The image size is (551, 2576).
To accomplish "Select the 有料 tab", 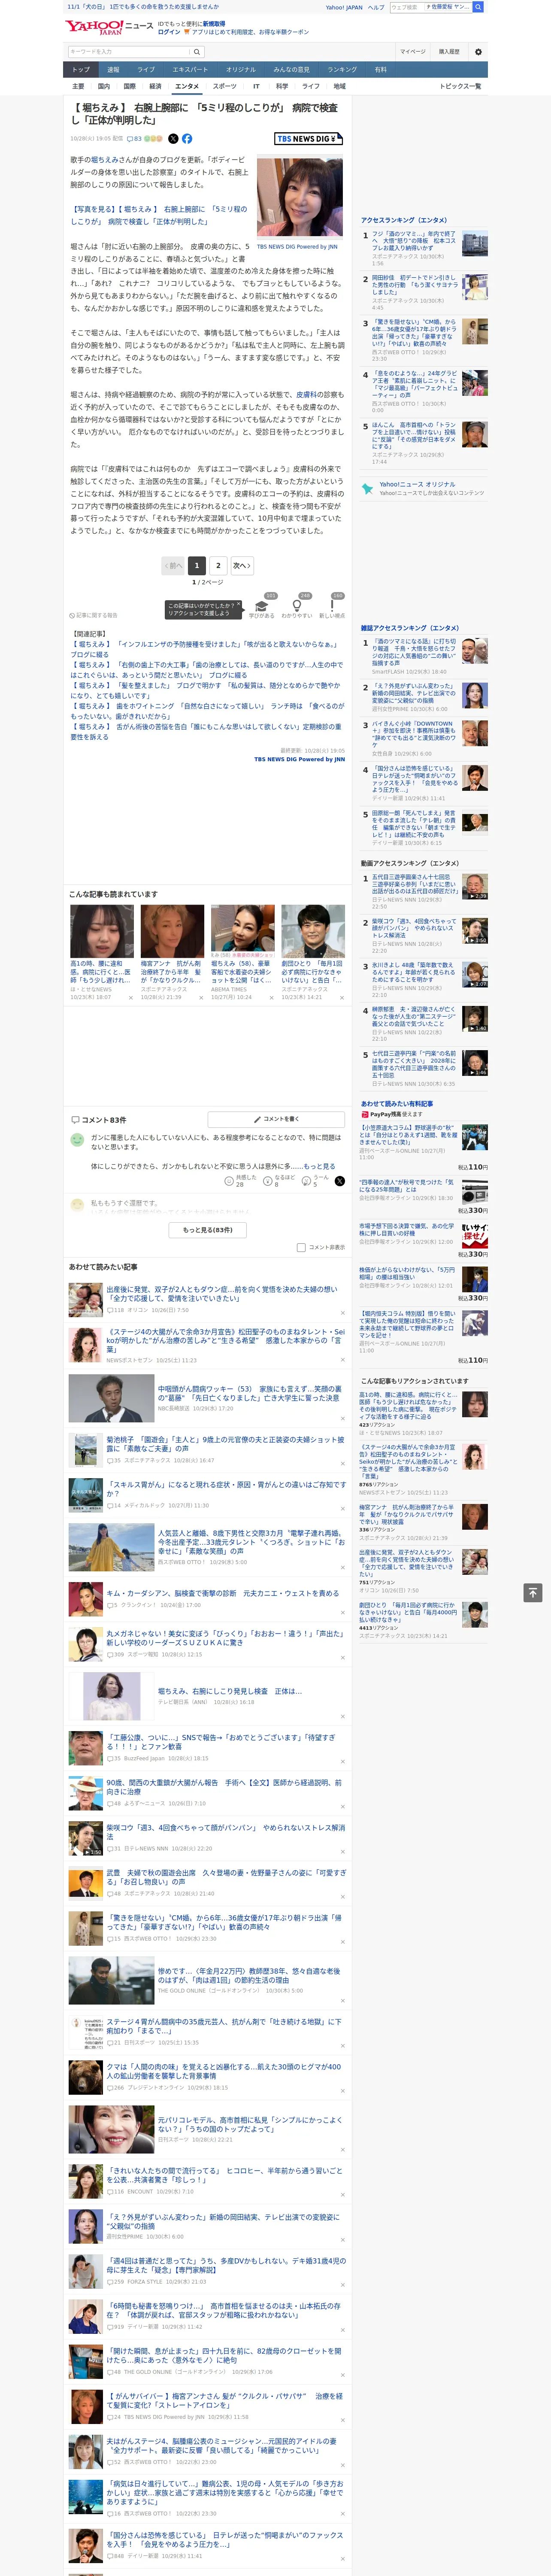I will click(x=380, y=70).
